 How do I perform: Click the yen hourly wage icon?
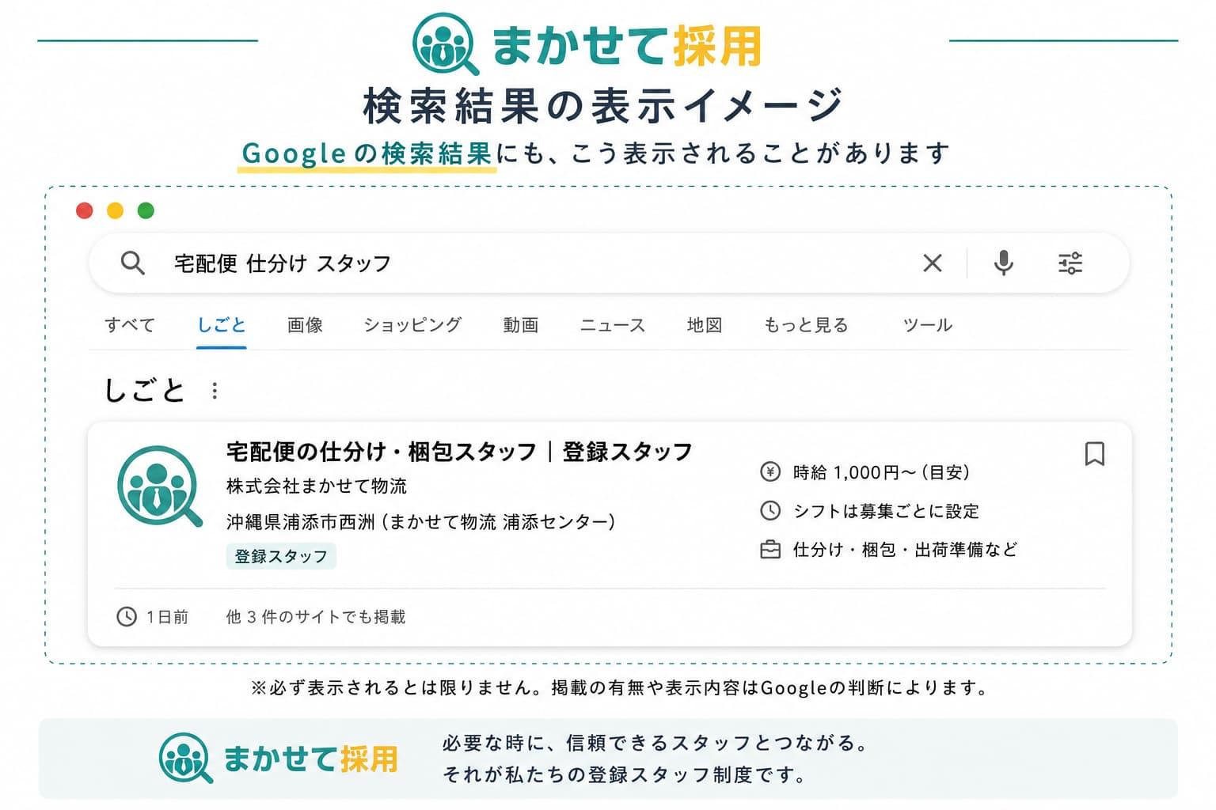point(769,472)
